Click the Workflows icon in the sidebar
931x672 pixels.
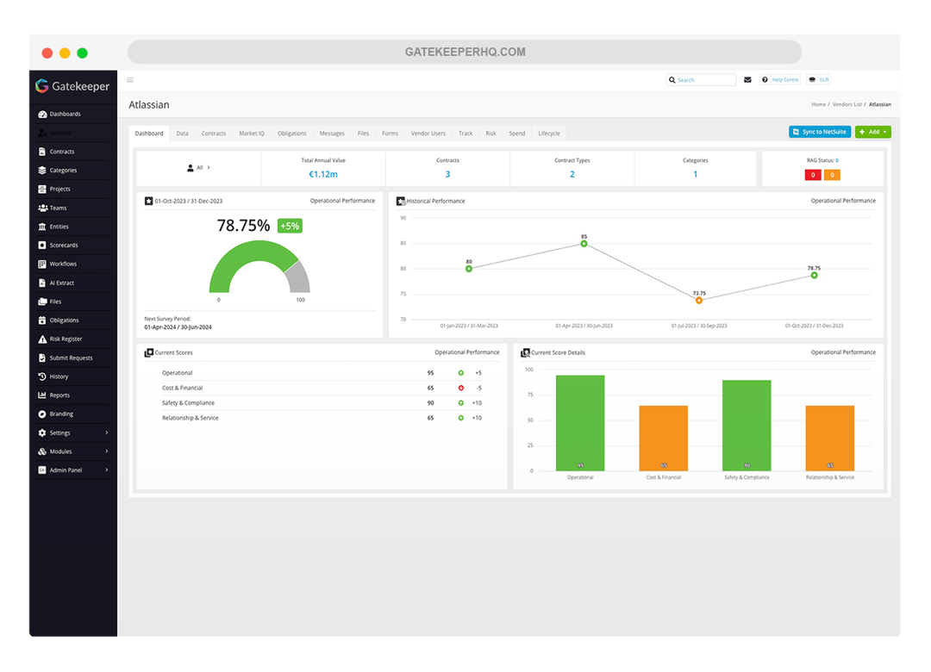[x=44, y=264]
